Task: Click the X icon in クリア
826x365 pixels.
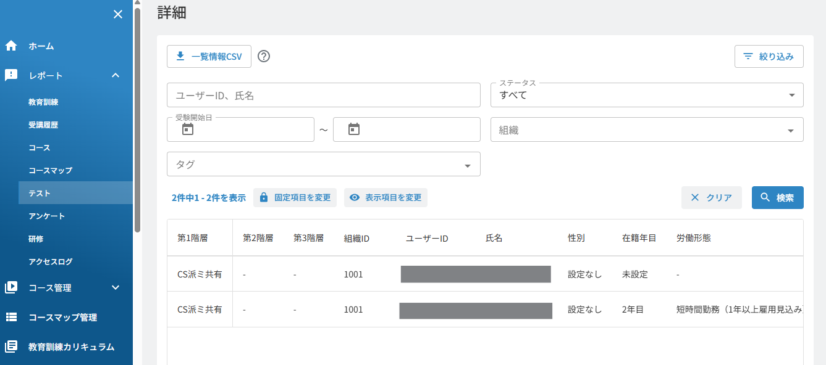Action: [x=695, y=197]
